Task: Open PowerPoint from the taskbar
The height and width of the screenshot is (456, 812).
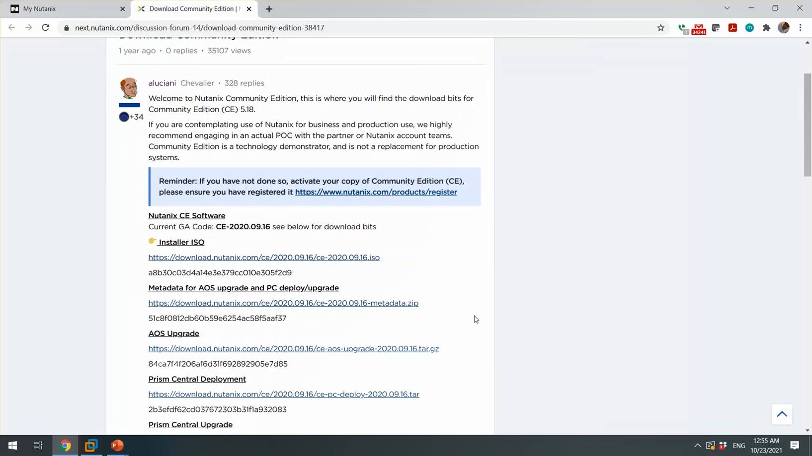Action: tap(117, 445)
